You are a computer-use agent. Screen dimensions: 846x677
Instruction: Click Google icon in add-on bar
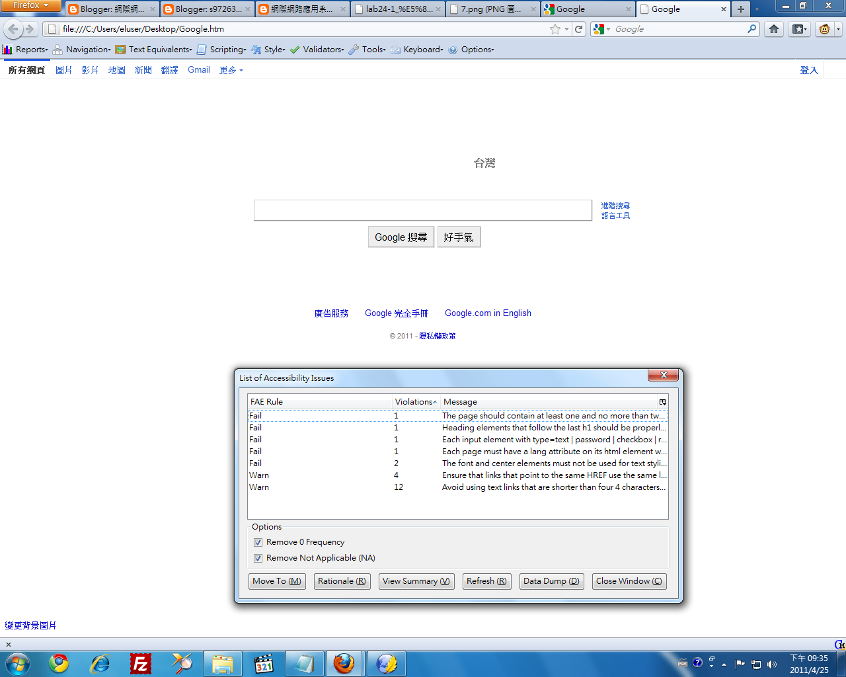[839, 644]
